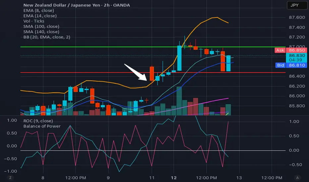309x182 pixels.
Task: Select the ROC (9, close) indicator label
Action: point(38,121)
